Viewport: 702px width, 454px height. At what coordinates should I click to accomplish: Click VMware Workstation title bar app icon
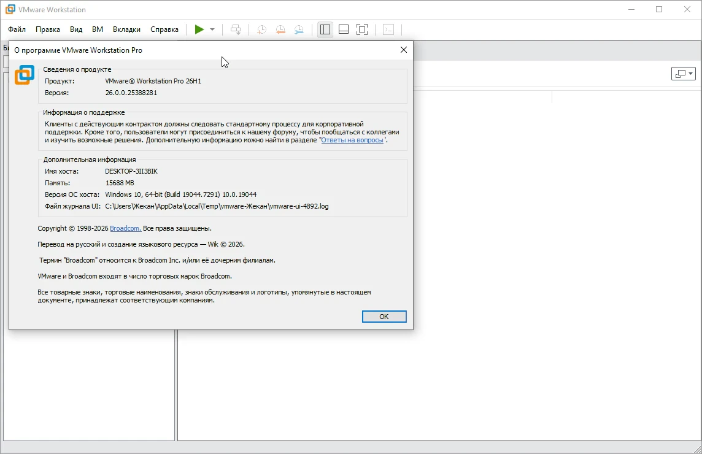(10, 9)
